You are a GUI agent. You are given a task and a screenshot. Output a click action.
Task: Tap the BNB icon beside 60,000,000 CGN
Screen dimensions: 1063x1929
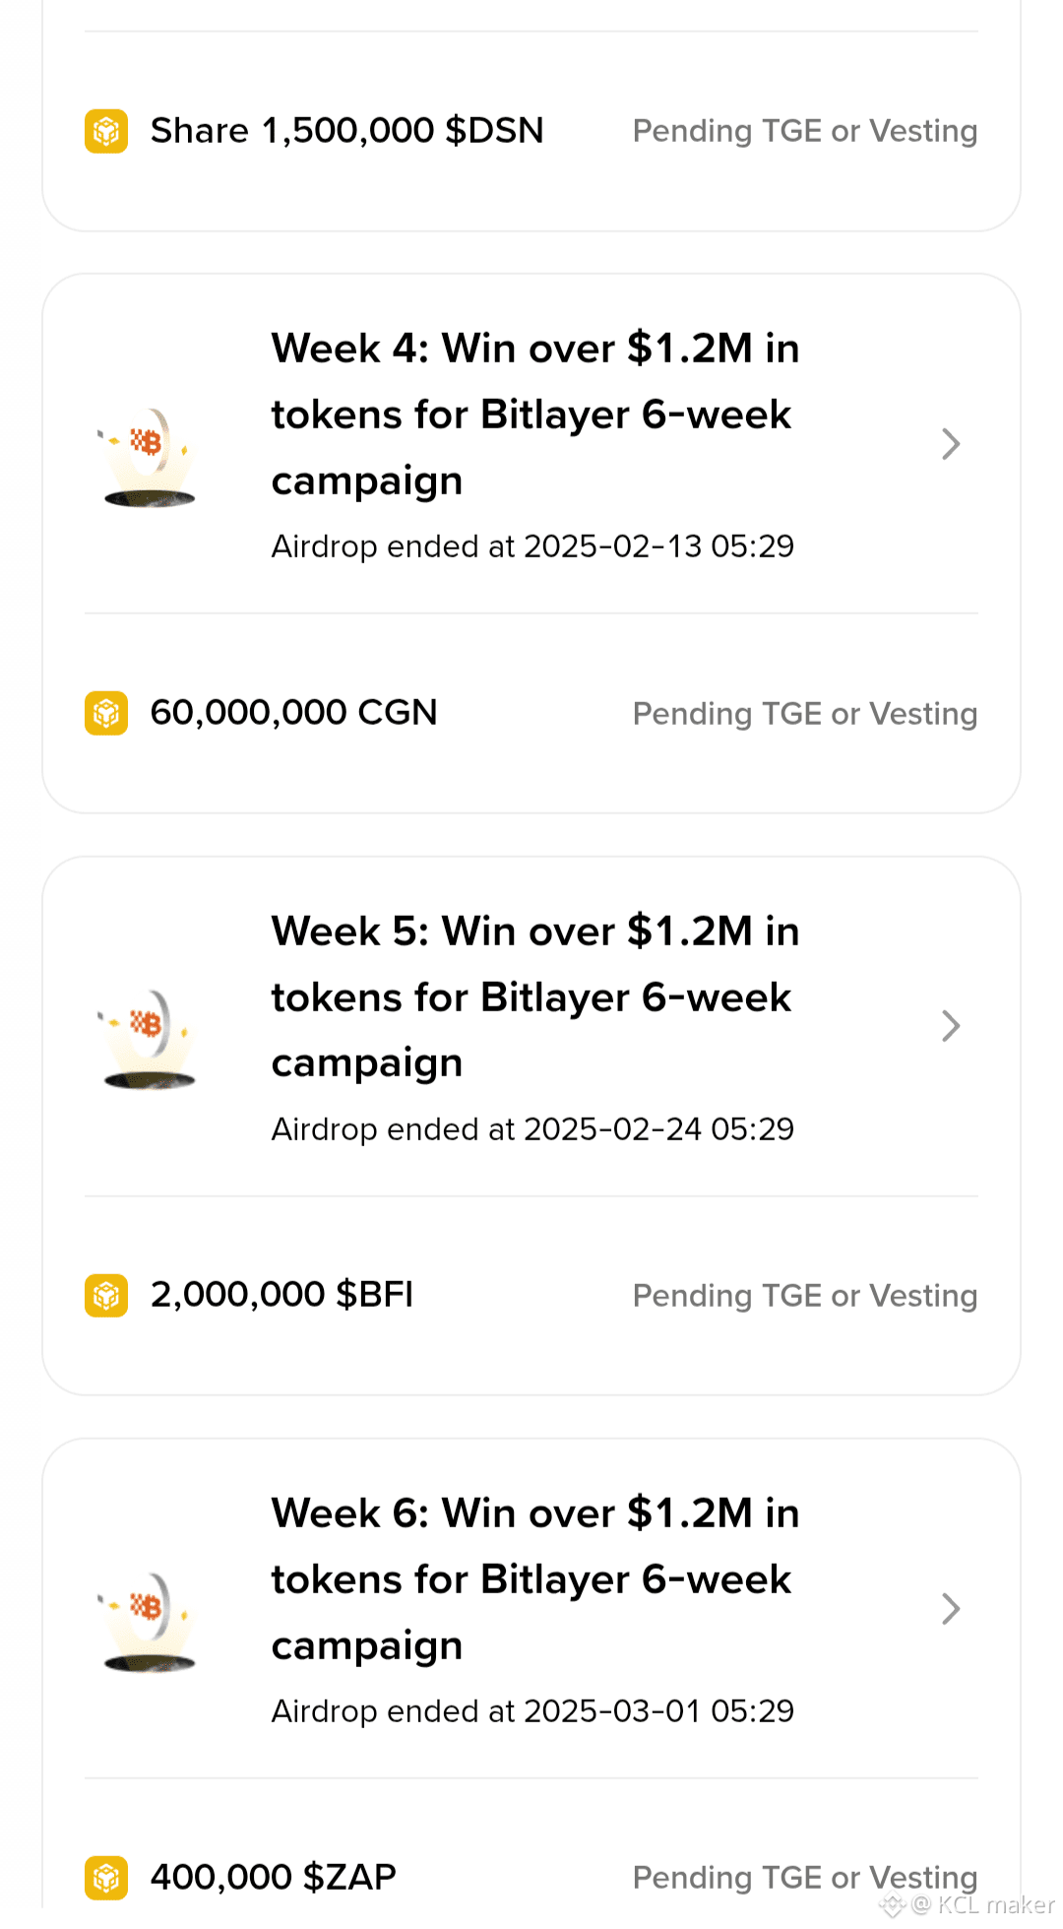tap(106, 714)
